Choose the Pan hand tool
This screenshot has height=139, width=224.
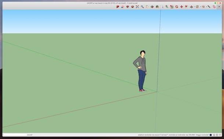tap(147, 7)
